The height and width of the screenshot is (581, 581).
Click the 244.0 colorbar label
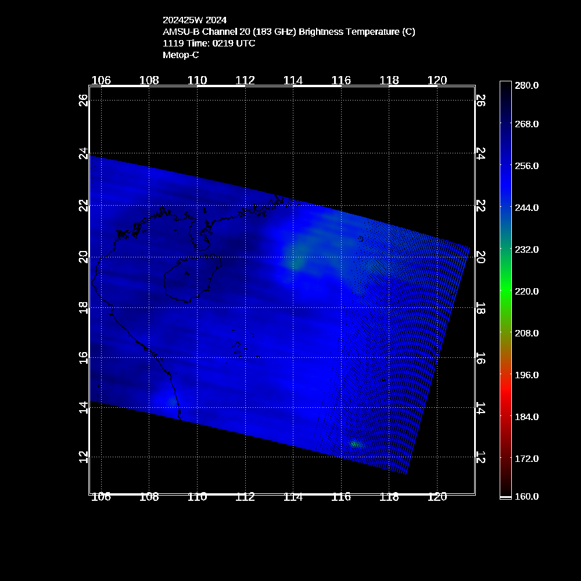click(526, 208)
